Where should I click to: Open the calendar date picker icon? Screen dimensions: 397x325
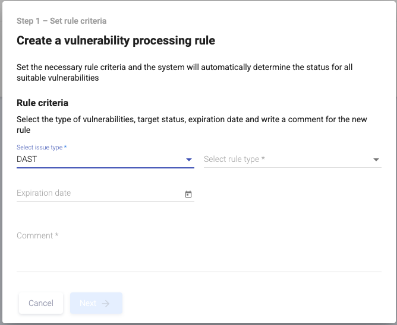[188, 194]
